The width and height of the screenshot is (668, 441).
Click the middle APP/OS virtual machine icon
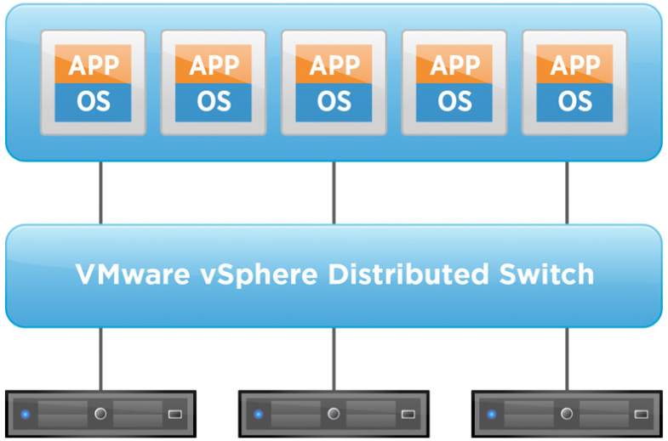(x=334, y=82)
